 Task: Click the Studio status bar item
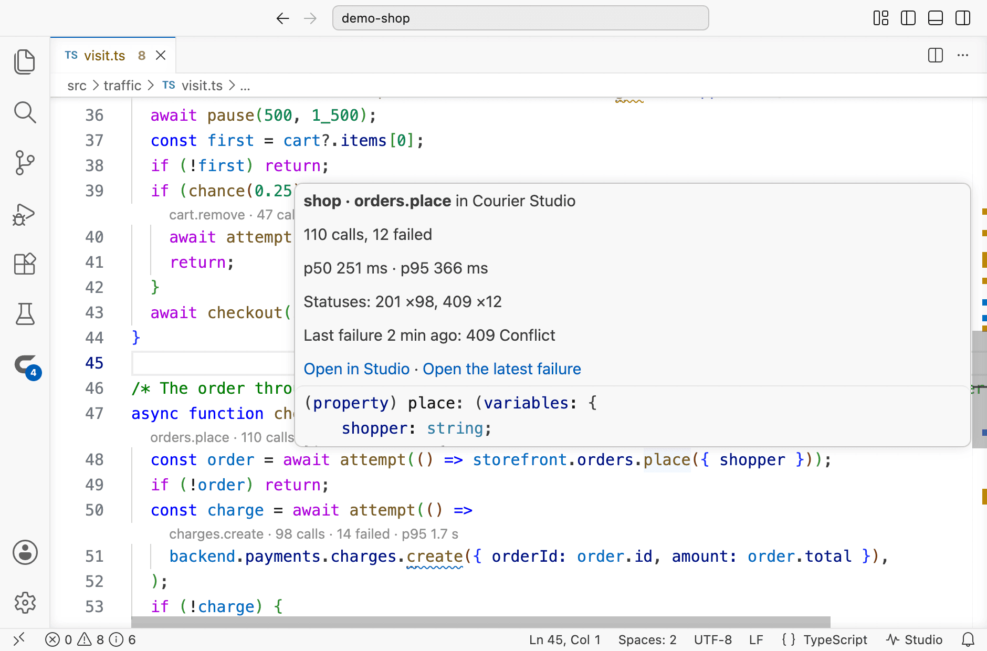click(x=914, y=639)
